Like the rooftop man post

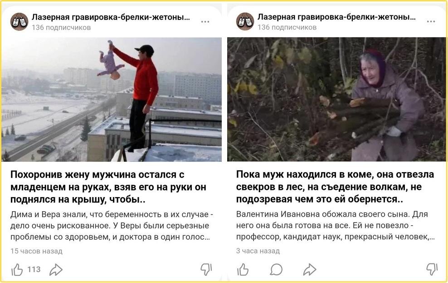click(x=17, y=269)
